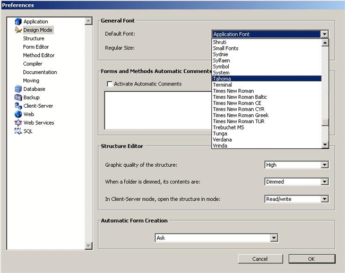This screenshot has height=273, width=345.
Task: Enable Activate Automatic Comments checkbox
Action: click(x=110, y=84)
